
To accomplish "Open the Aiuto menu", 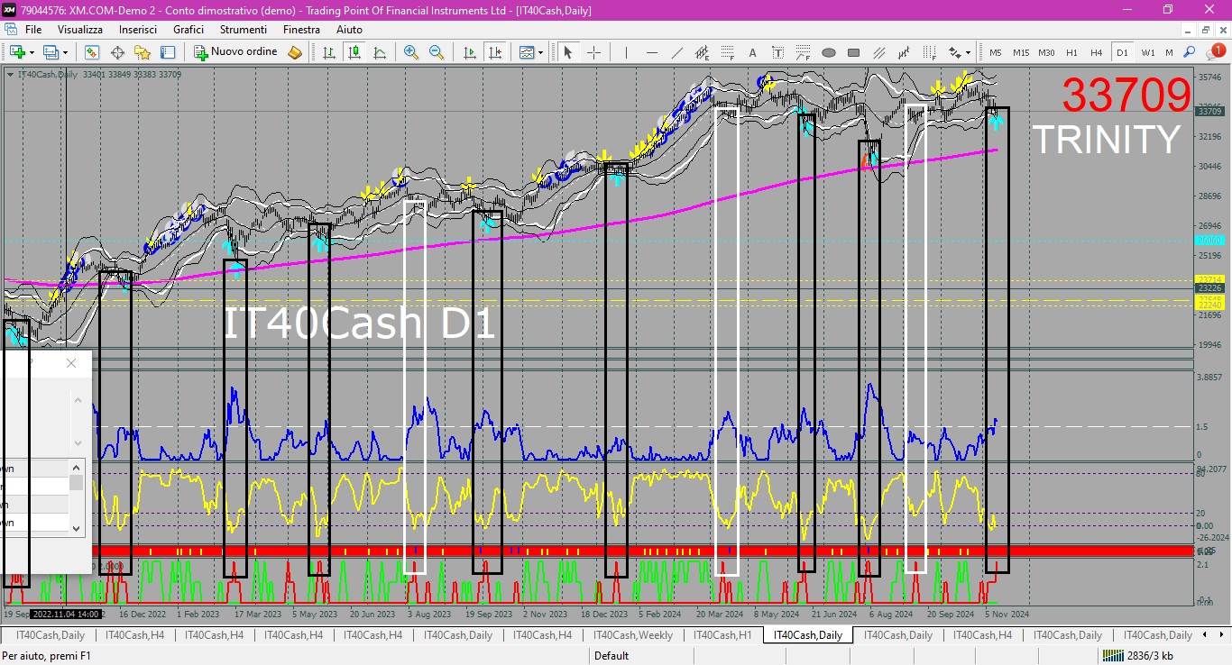I will (x=349, y=29).
